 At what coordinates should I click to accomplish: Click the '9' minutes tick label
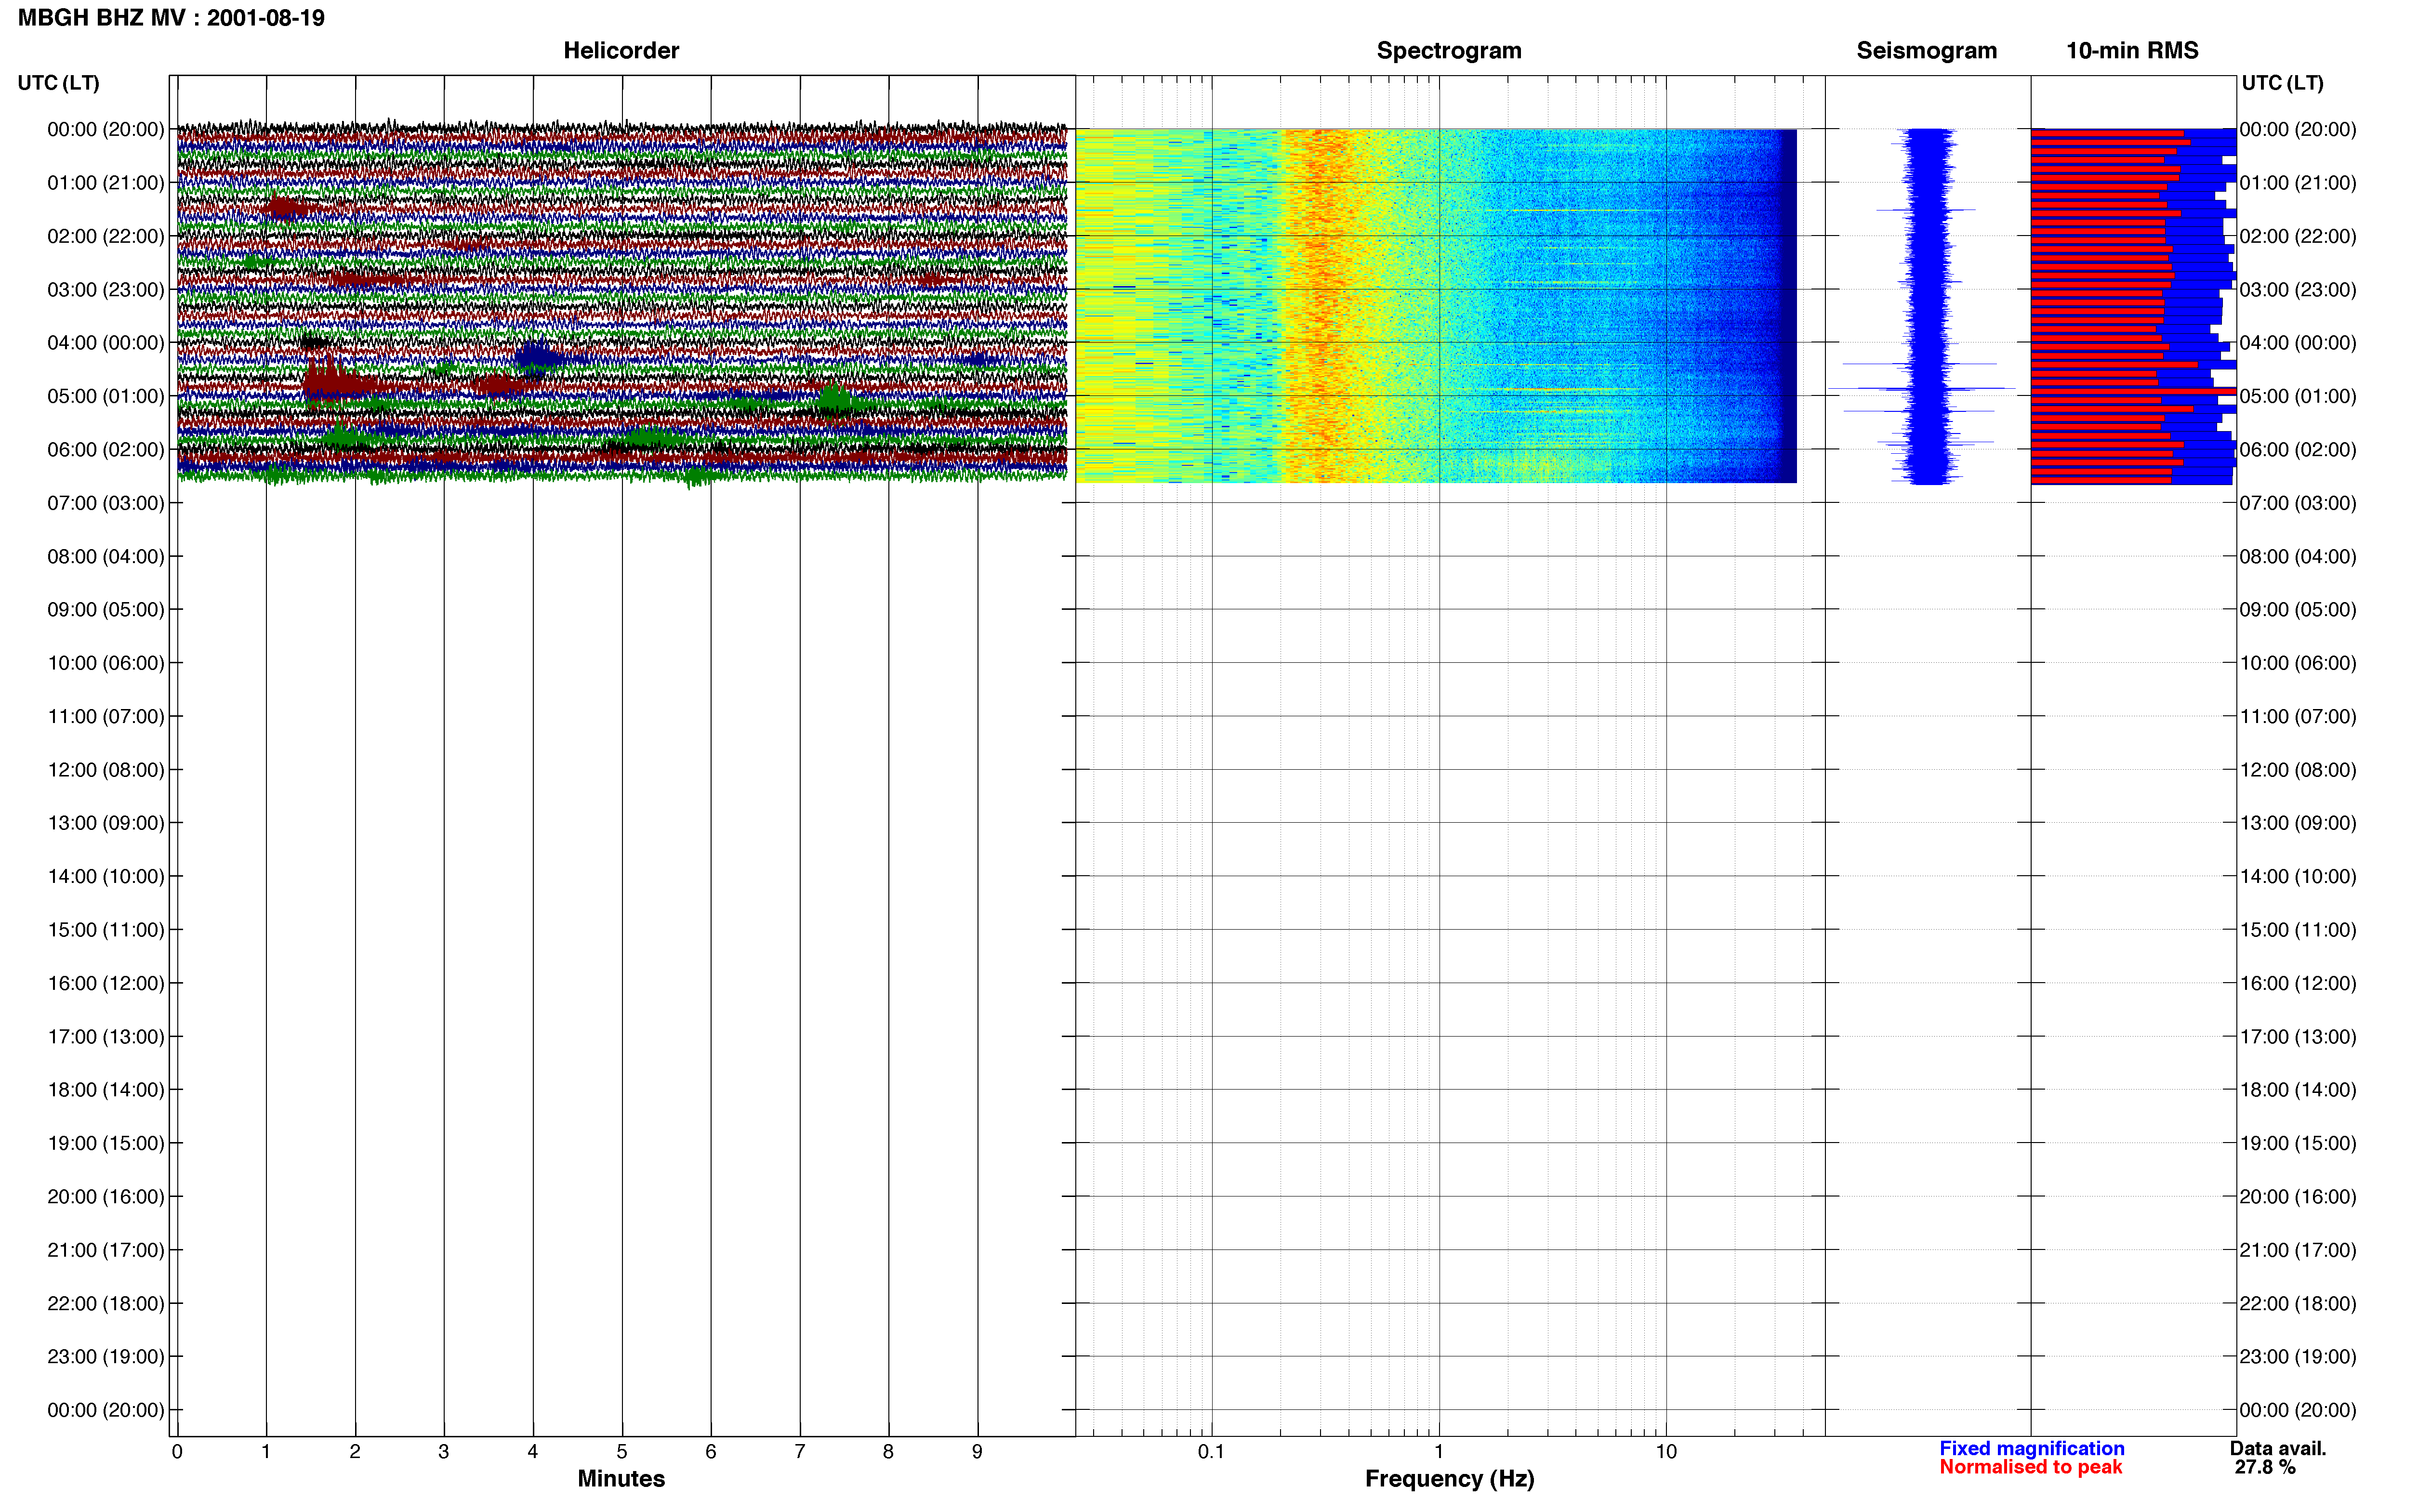tap(977, 1451)
